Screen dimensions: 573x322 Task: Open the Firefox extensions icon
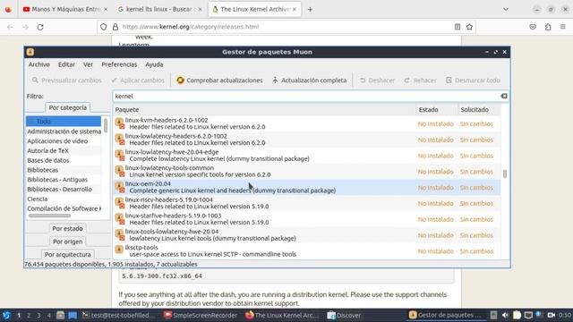(x=548, y=27)
